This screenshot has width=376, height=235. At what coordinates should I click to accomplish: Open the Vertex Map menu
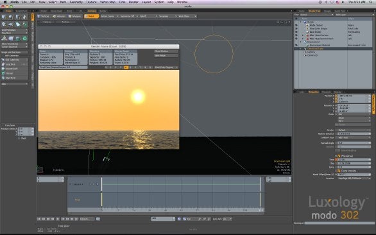107,2
